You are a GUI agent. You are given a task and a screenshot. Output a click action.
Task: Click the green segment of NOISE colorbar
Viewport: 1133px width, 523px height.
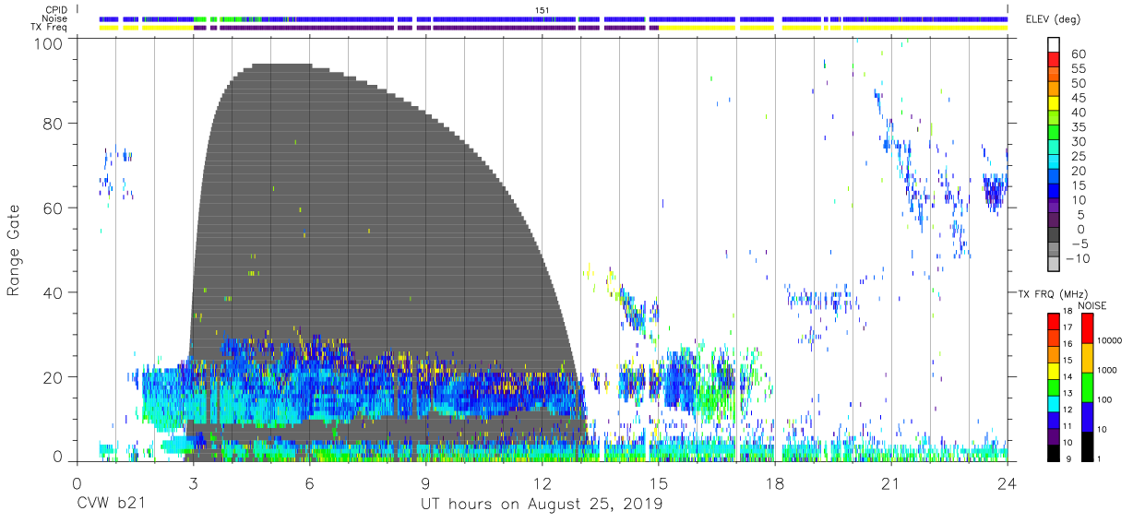point(1087,387)
